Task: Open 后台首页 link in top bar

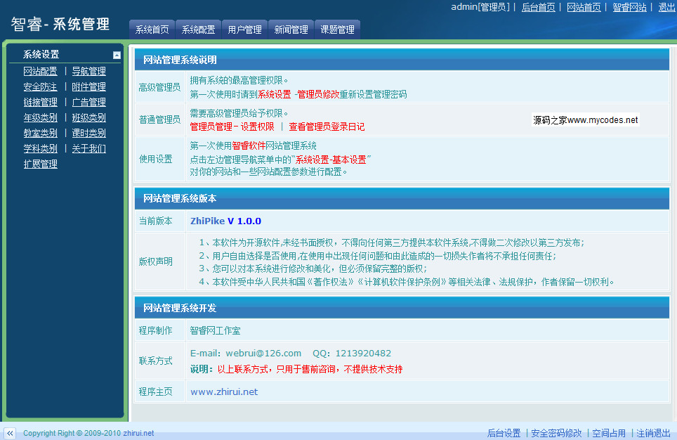Action: 538,7
